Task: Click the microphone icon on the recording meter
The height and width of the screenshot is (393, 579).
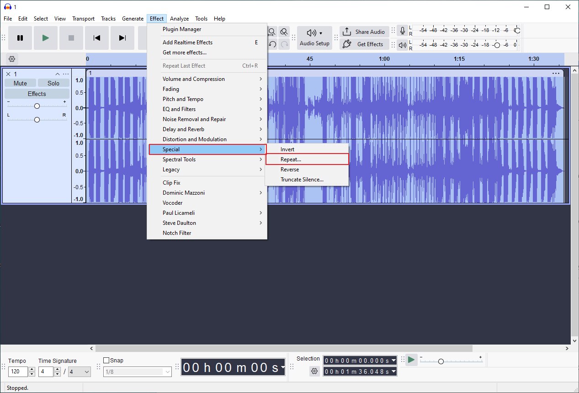Action: click(402, 31)
